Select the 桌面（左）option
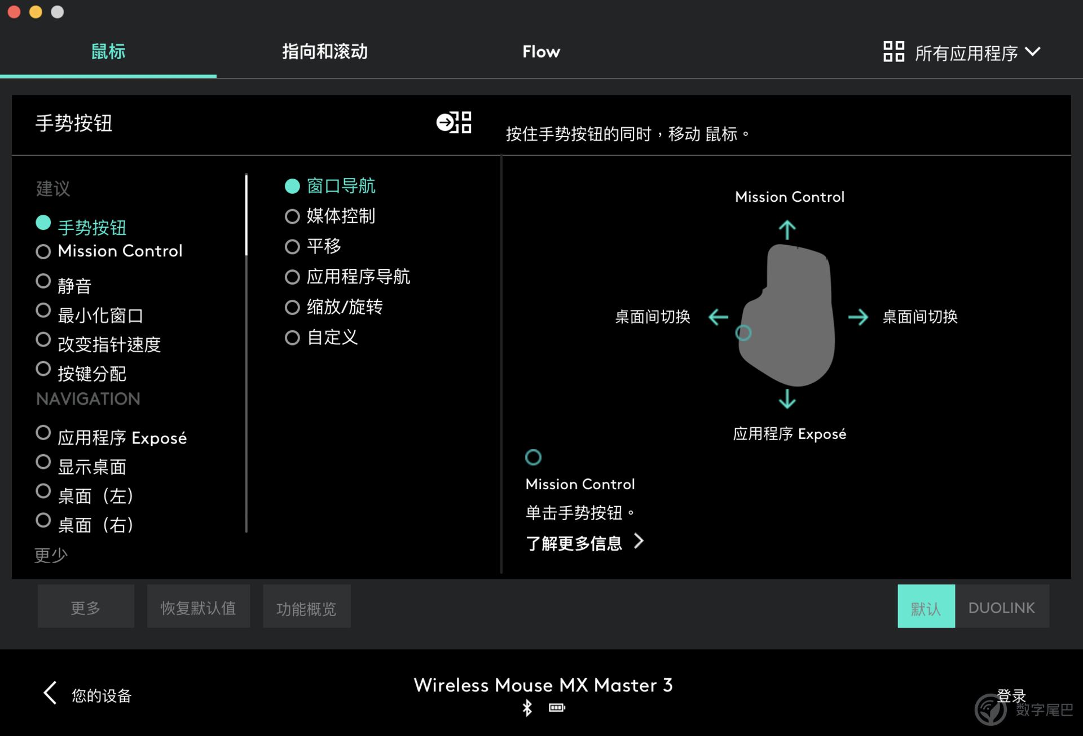1083x736 pixels. coord(85,495)
